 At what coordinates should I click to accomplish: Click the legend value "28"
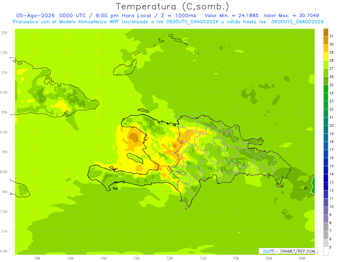(x=331, y=60)
